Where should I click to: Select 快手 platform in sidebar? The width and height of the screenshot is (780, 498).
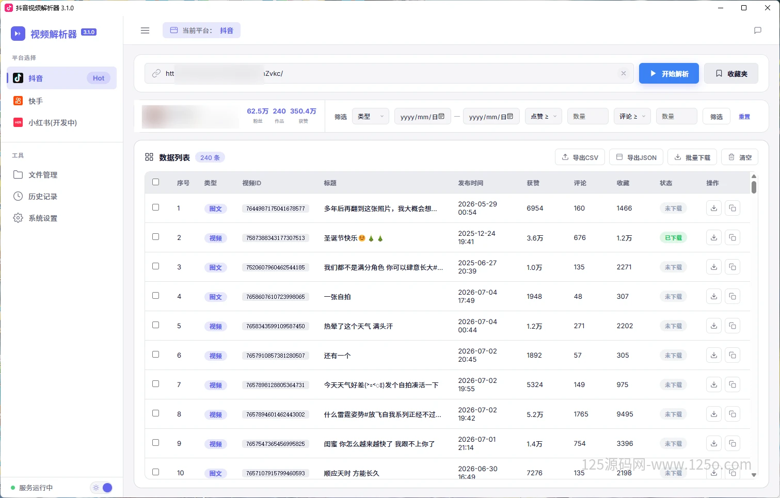[62, 101]
